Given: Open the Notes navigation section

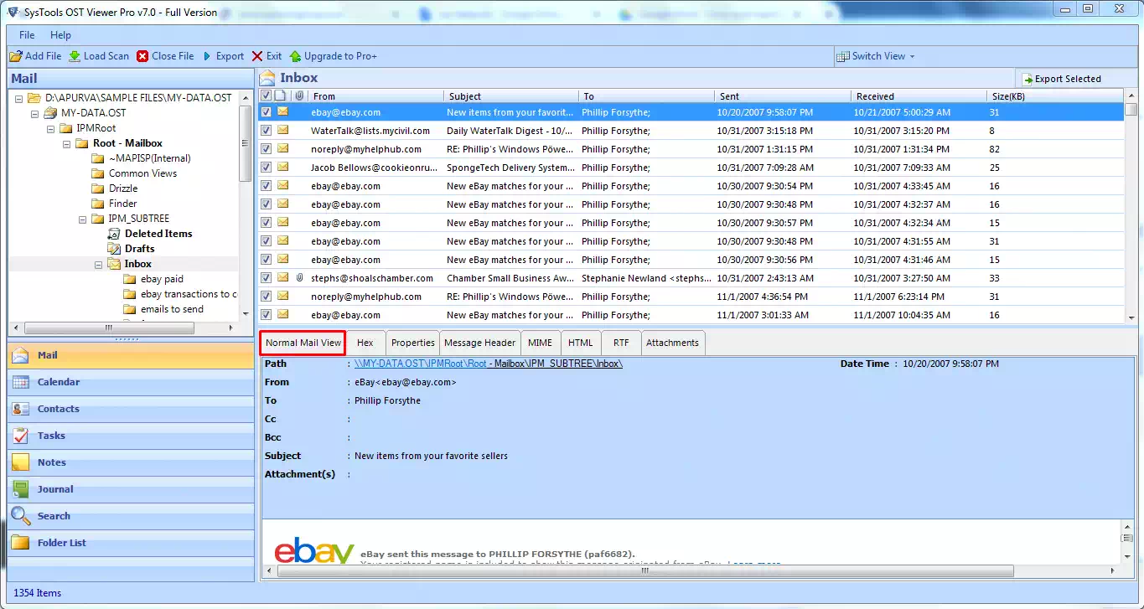Looking at the screenshot, I should [131, 462].
